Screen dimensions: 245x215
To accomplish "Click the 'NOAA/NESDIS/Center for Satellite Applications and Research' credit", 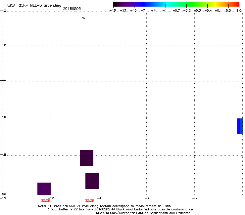I will click(143, 213).
